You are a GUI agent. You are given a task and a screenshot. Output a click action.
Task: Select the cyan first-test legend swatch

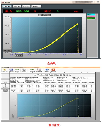click(91, 14)
